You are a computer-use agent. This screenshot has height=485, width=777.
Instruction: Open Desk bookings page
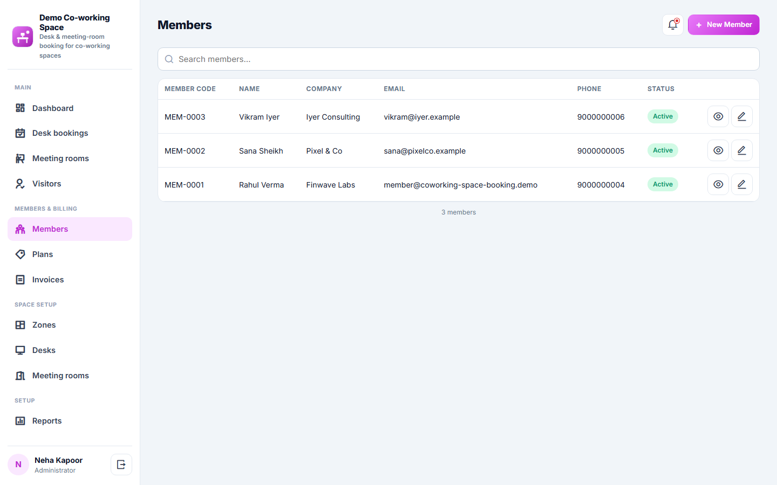[x=70, y=133]
